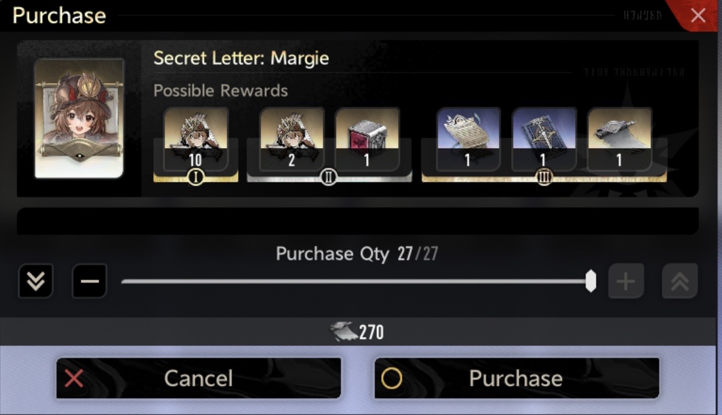The height and width of the screenshot is (415, 722).
Task: Click the middle of the quantity slider track
Action: (356, 281)
